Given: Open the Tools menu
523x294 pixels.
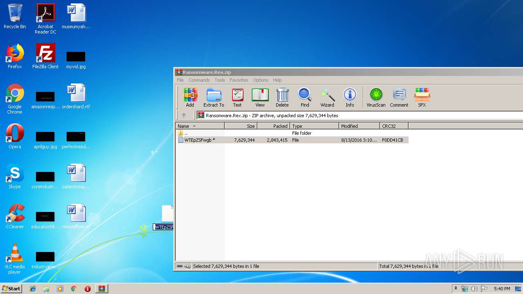Looking at the screenshot, I should [x=220, y=80].
